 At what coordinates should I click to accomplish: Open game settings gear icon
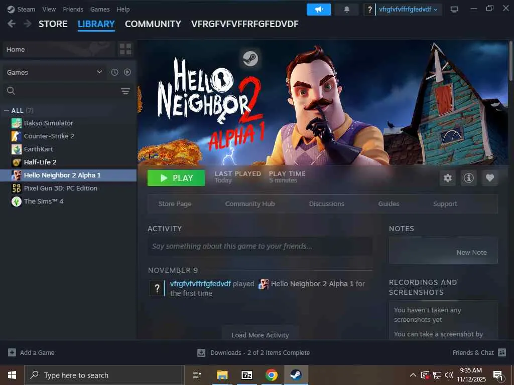(x=447, y=178)
